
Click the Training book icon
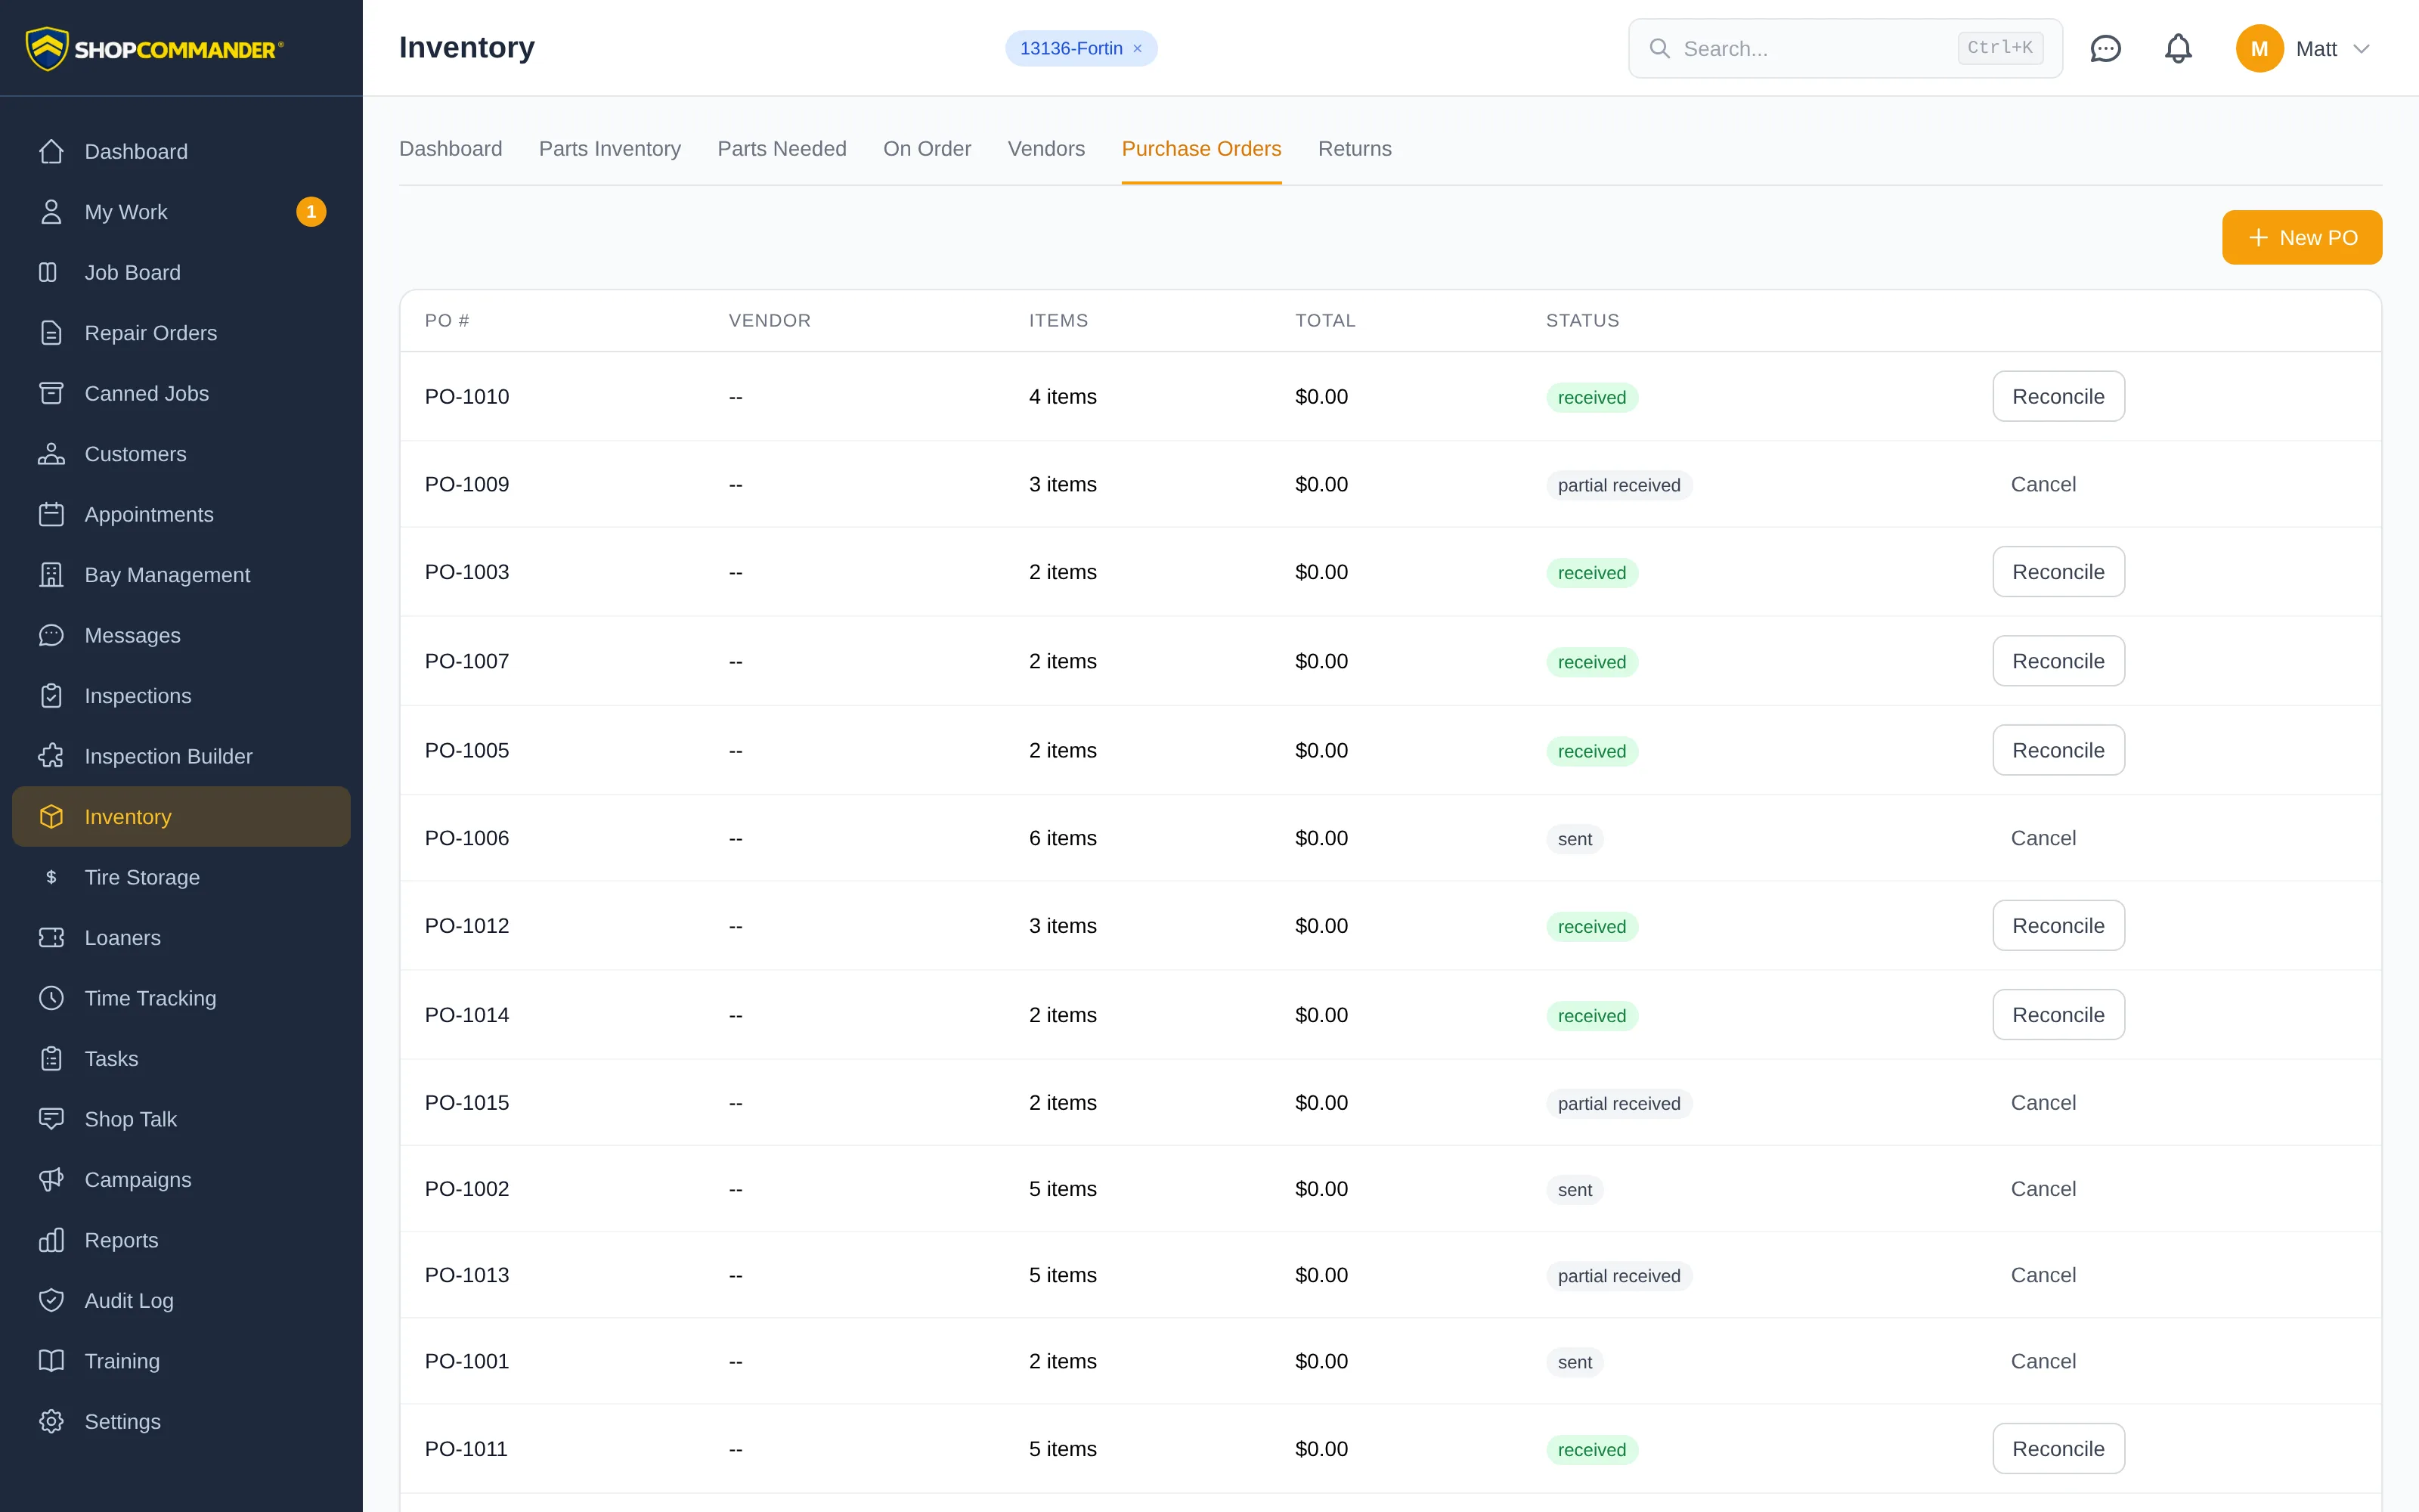[51, 1361]
